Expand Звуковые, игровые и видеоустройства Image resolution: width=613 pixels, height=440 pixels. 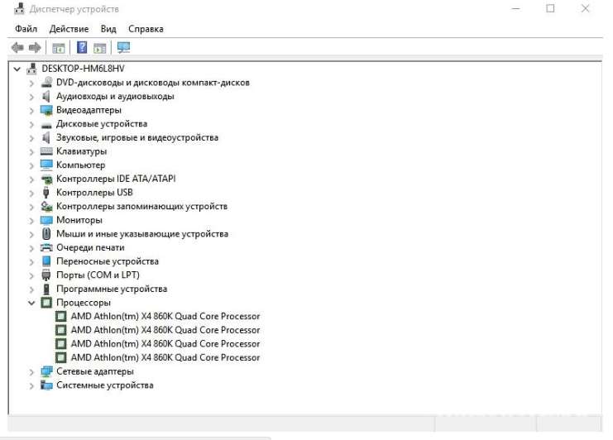point(31,138)
